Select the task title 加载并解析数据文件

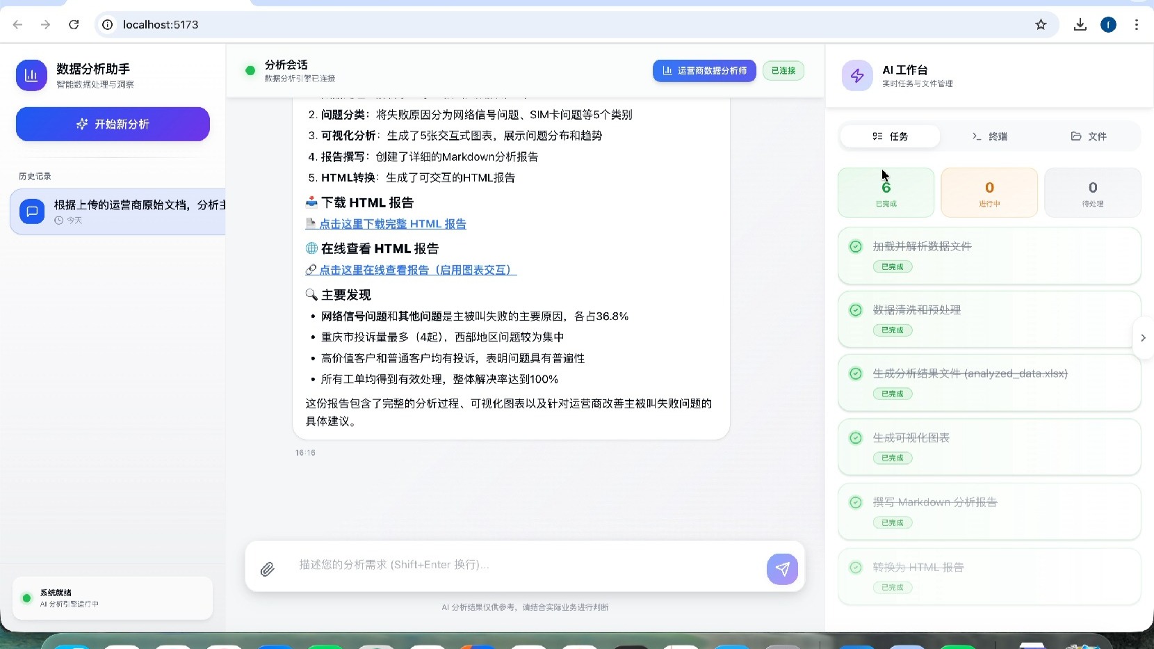[922, 246]
